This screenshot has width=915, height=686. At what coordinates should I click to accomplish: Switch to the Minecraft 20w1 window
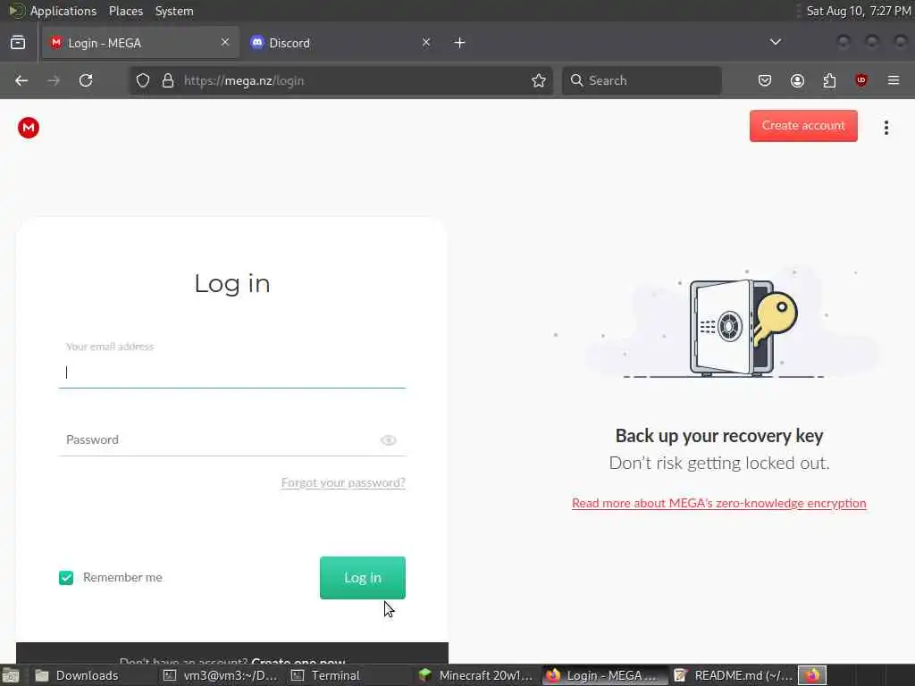477,675
